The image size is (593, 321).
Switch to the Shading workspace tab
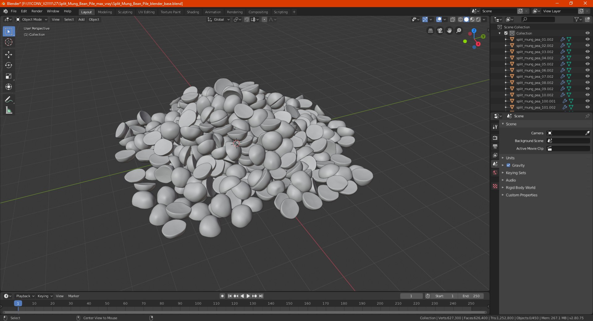193,12
